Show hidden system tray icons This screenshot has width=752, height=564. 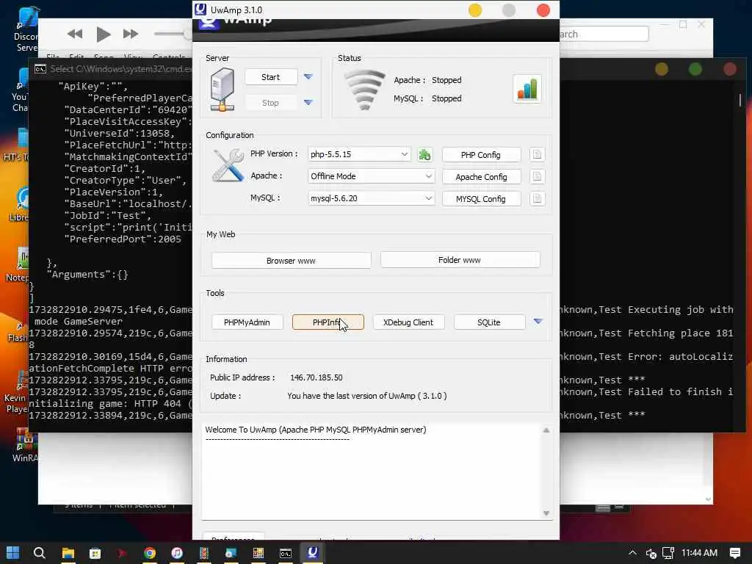(x=632, y=553)
